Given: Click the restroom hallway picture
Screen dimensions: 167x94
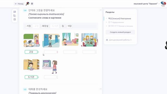Looking at the screenshot, I should 51,40.
